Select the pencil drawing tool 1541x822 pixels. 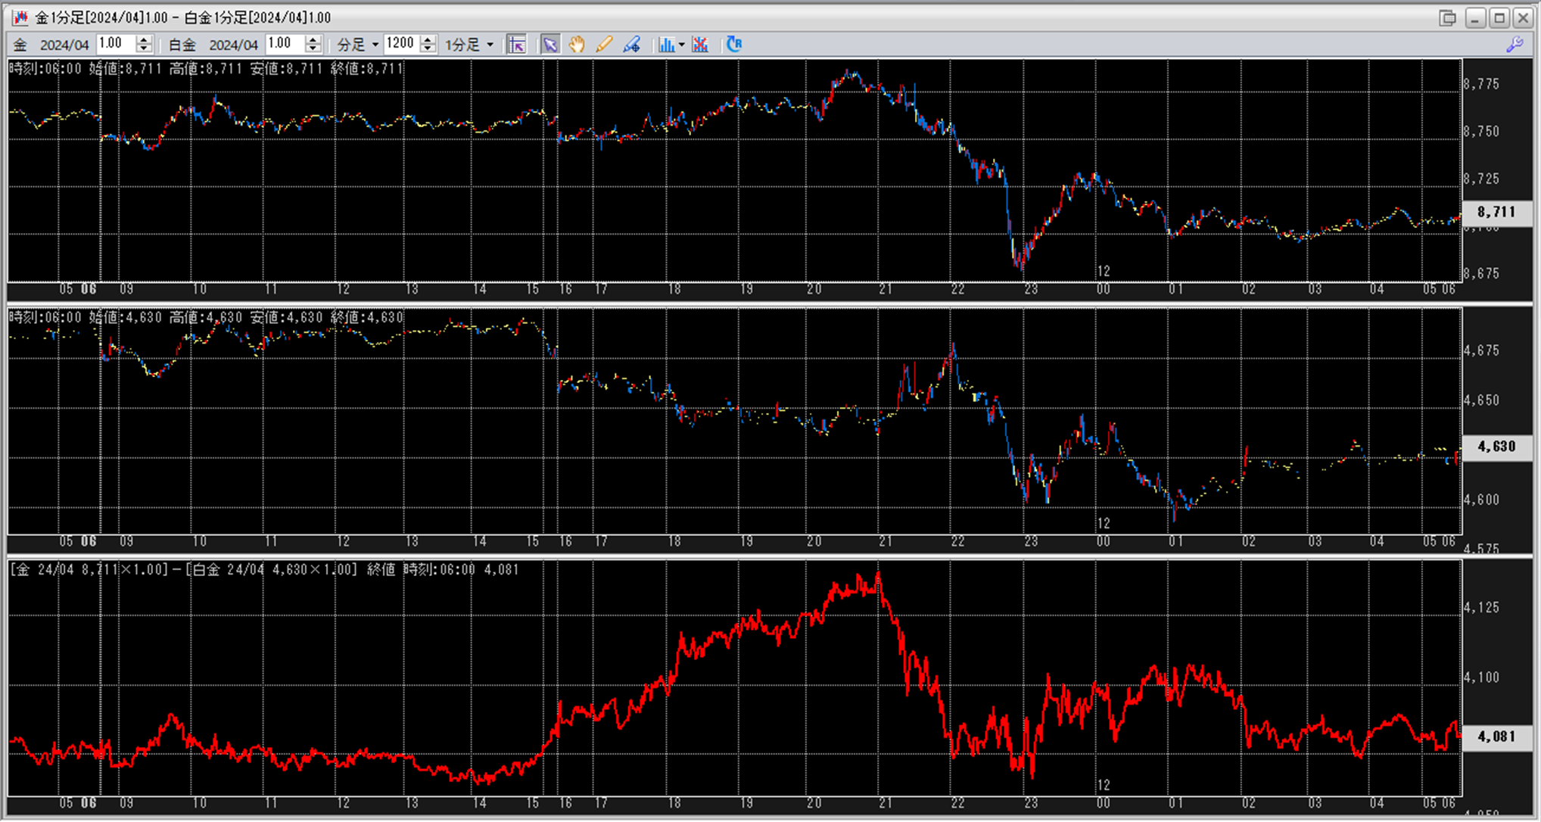[604, 45]
